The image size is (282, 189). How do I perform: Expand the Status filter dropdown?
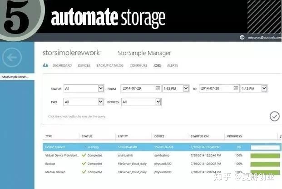100,88
